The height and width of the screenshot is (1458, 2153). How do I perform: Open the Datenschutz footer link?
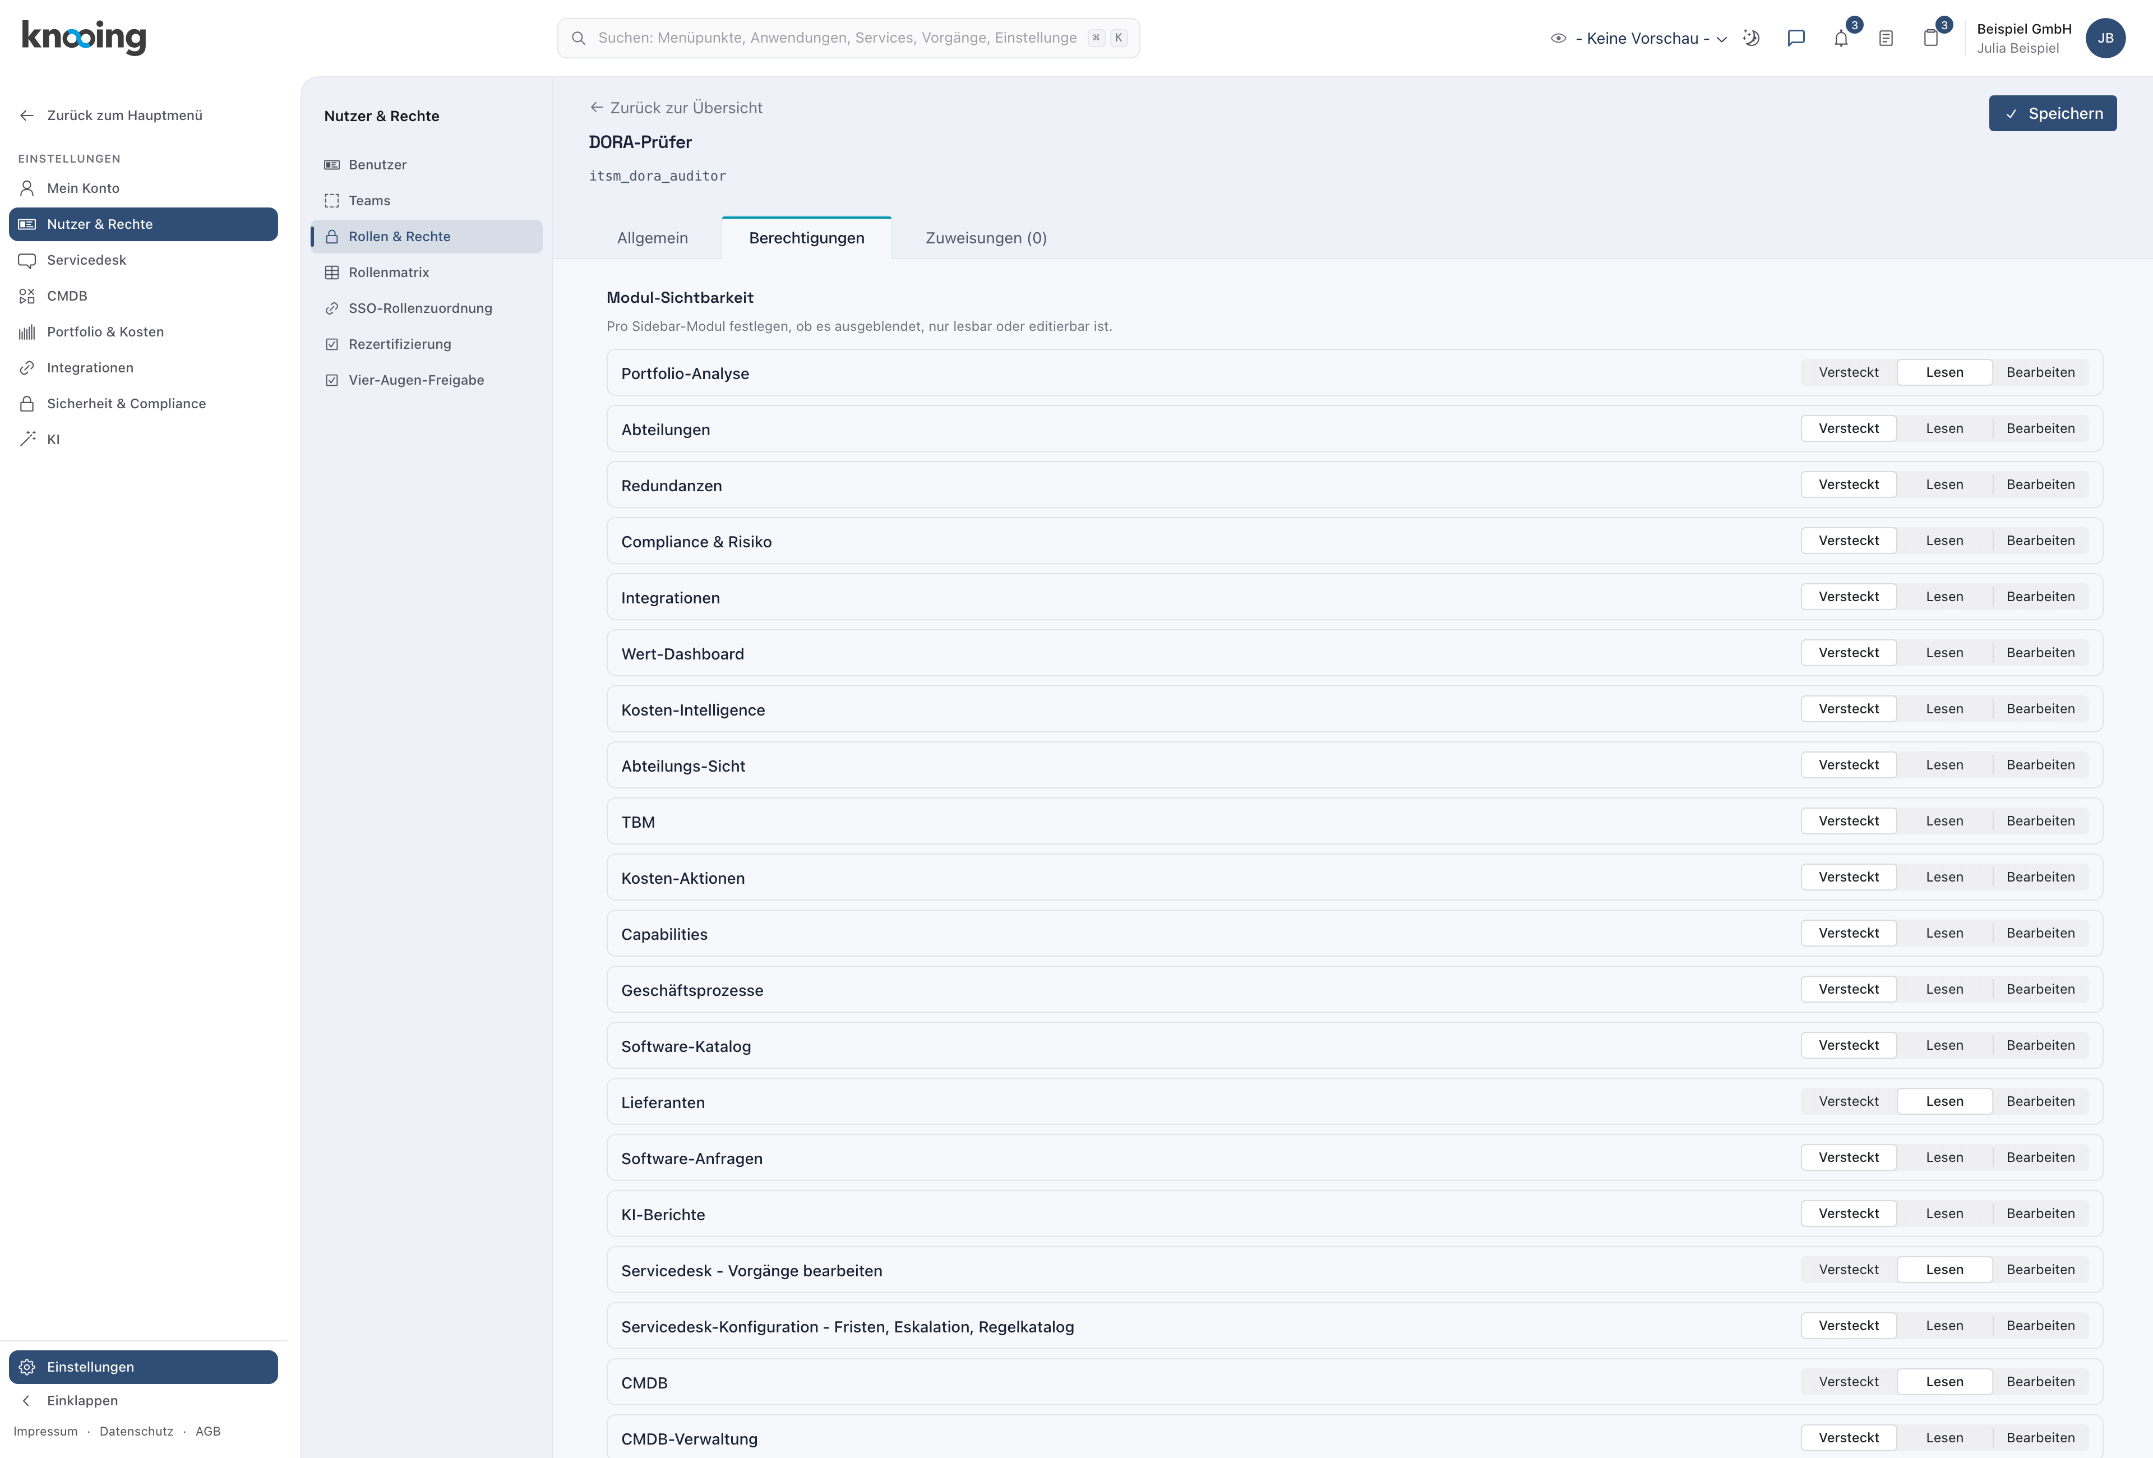(136, 1431)
